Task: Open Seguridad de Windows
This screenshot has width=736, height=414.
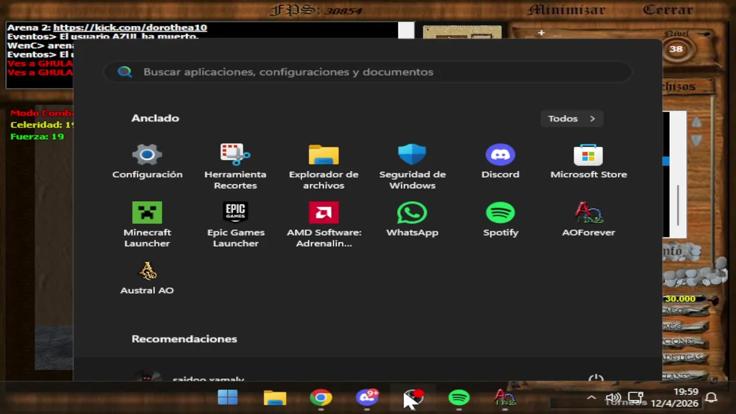Action: point(412,167)
